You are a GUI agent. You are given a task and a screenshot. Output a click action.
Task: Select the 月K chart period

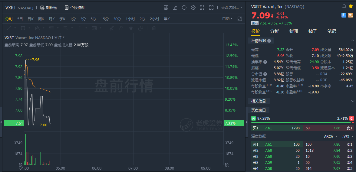point(52,19)
